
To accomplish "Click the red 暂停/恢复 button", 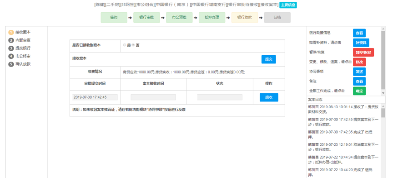I will (x=363, y=53).
